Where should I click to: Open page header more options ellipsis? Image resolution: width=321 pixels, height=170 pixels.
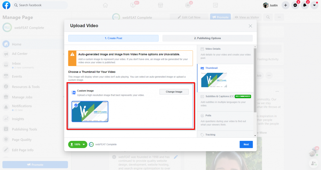coord(279,17)
